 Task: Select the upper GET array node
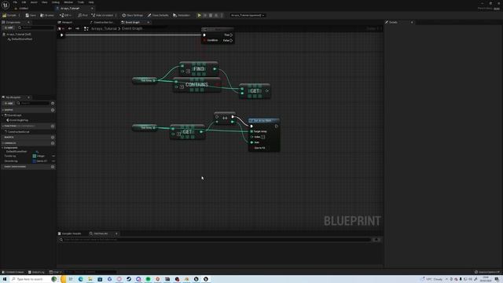pyautogui.click(x=255, y=91)
